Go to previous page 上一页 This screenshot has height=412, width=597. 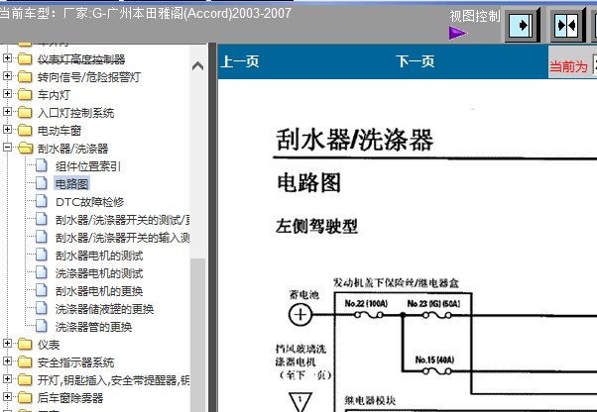[240, 61]
